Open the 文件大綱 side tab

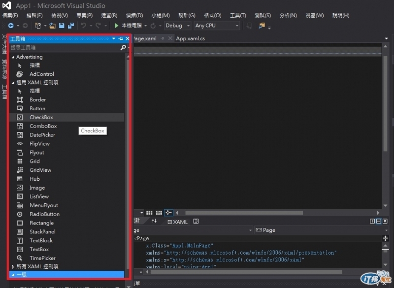pyautogui.click(x=4, y=44)
